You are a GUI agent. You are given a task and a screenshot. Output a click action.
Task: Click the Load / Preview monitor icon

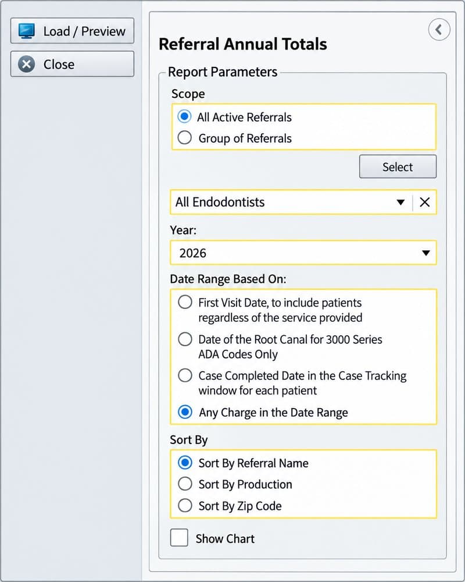click(x=27, y=31)
